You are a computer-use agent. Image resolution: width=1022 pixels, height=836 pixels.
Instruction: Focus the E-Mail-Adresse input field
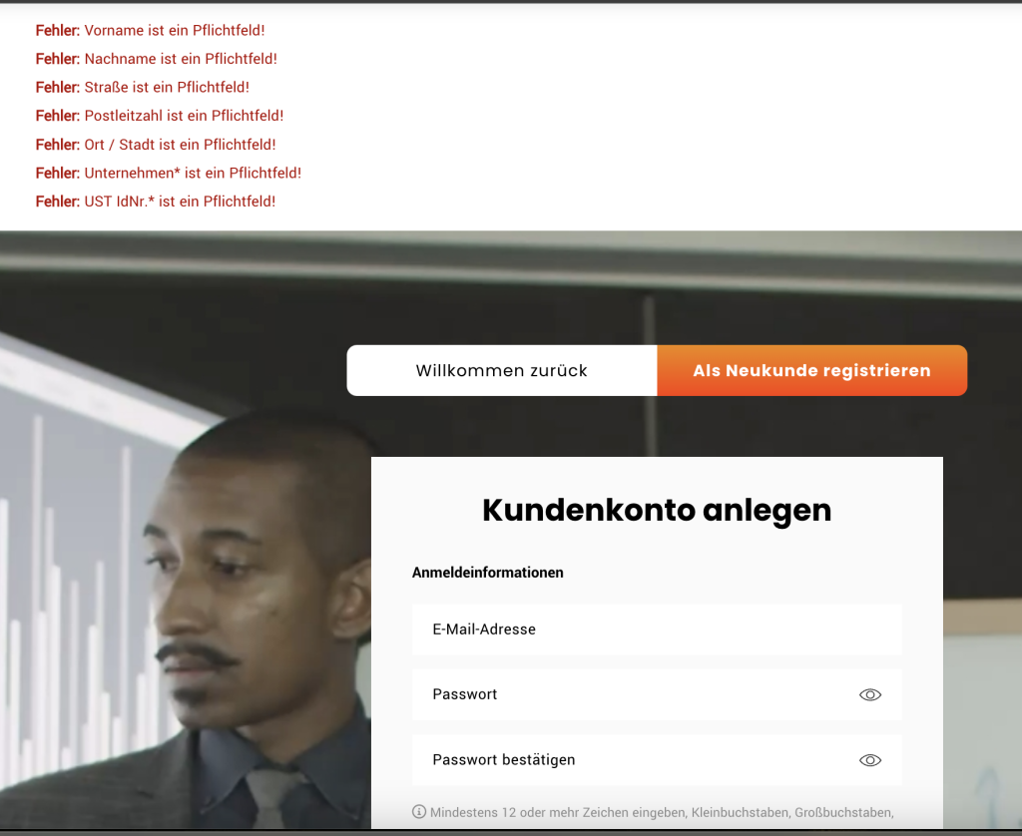(656, 629)
